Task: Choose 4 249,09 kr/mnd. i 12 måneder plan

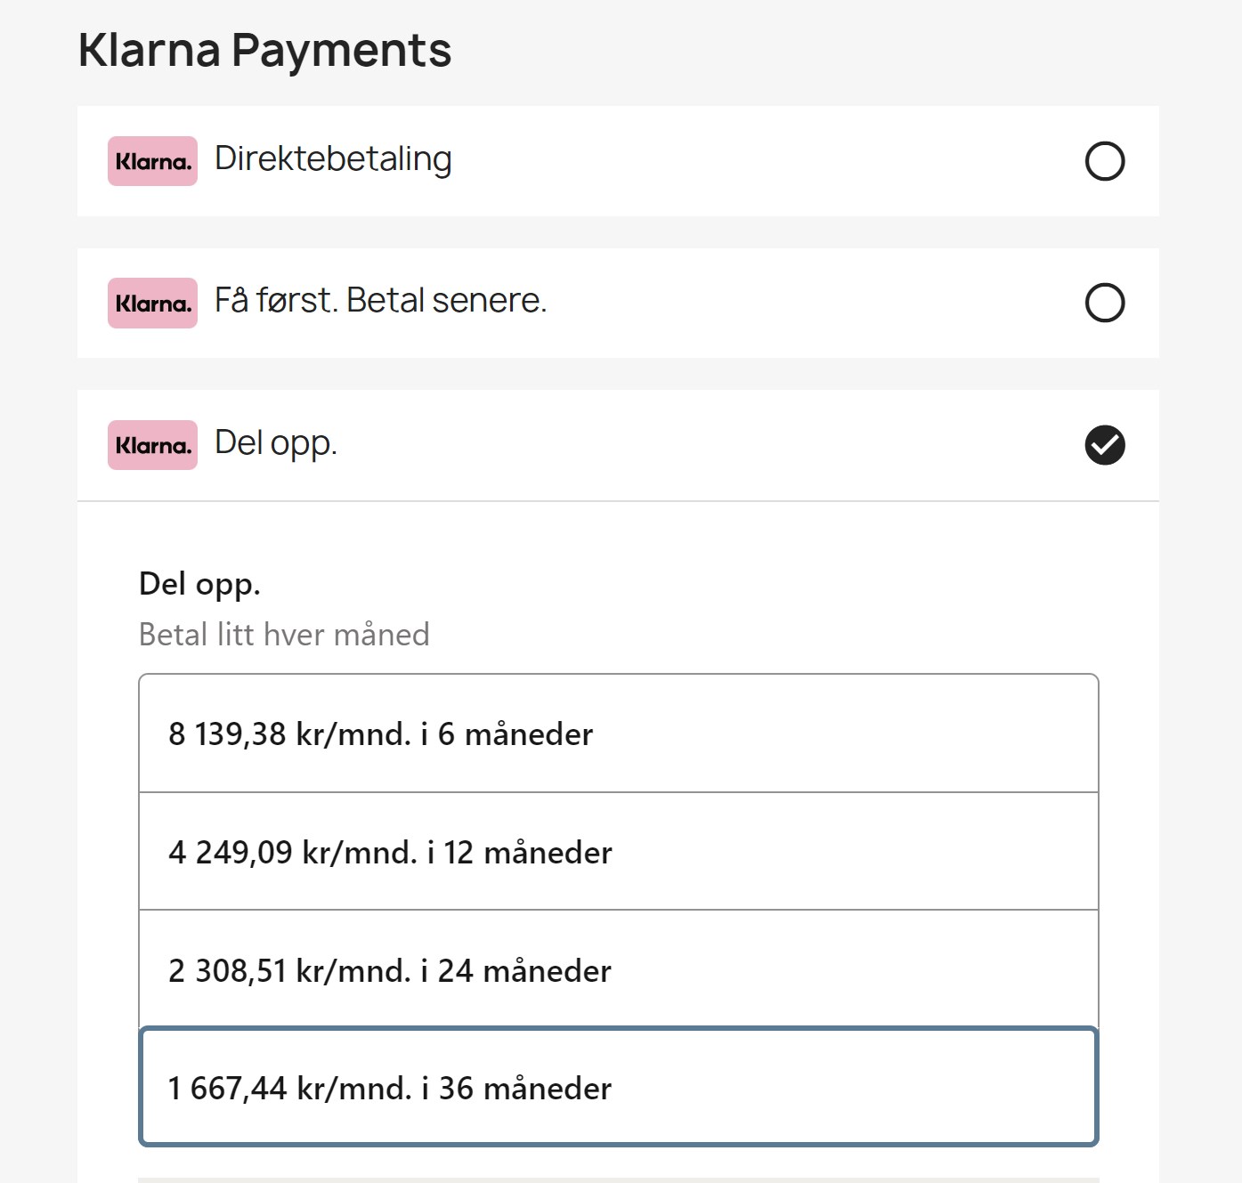Action: pyautogui.click(x=619, y=852)
